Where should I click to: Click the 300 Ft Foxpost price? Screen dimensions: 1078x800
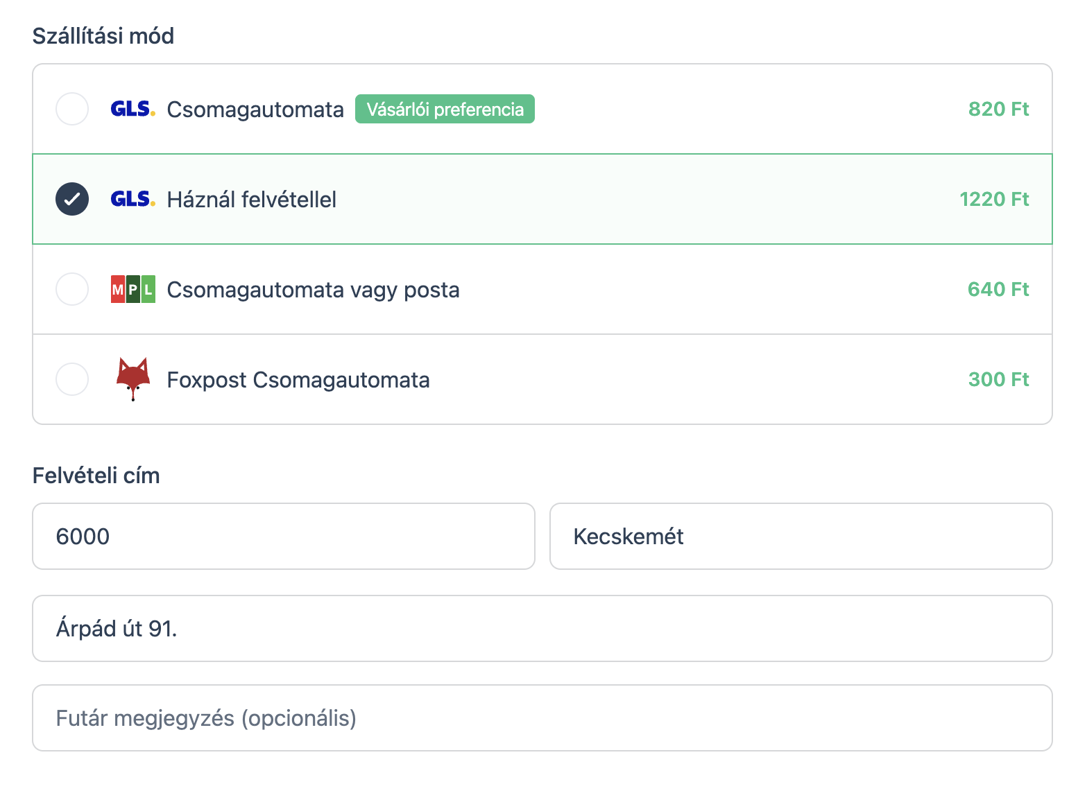tap(998, 379)
